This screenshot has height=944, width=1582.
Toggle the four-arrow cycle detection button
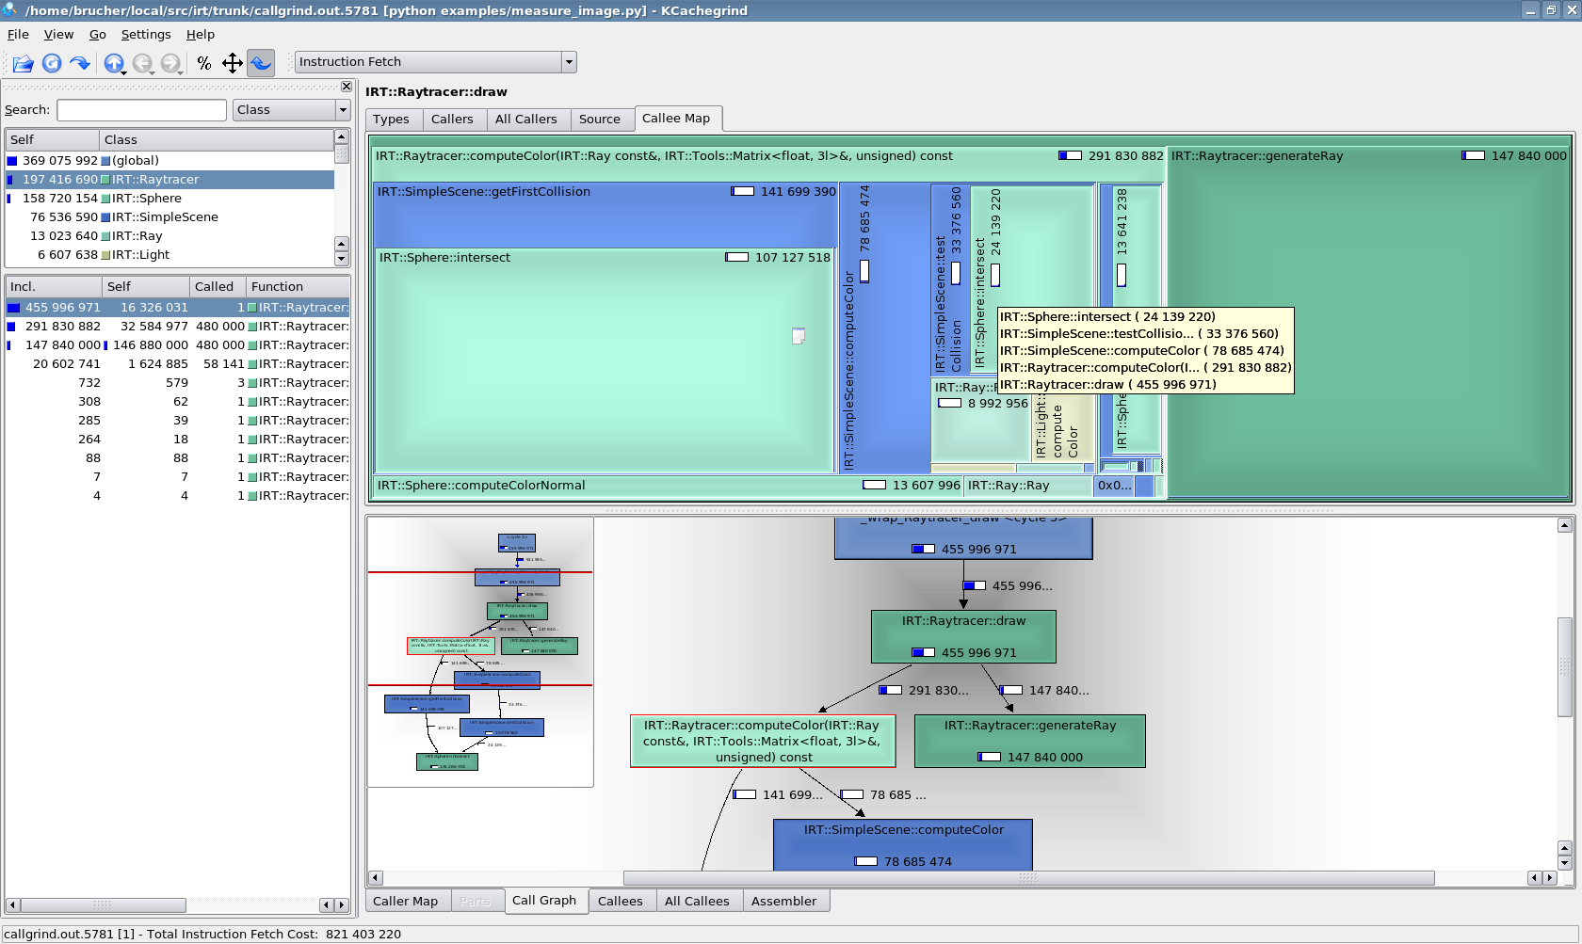tap(233, 63)
